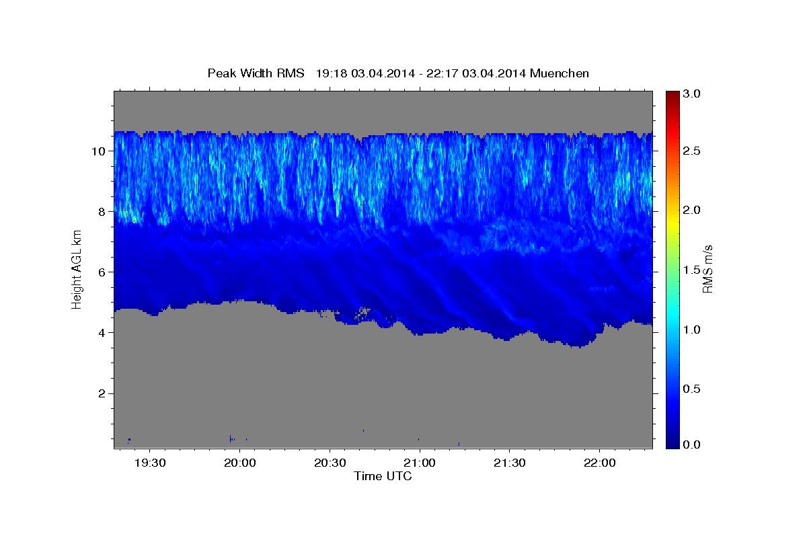Image resolution: width=807 pixels, height=538 pixels.
Task: Click the plot title 'Peak Width RMS'
Action: (x=256, y=73)
